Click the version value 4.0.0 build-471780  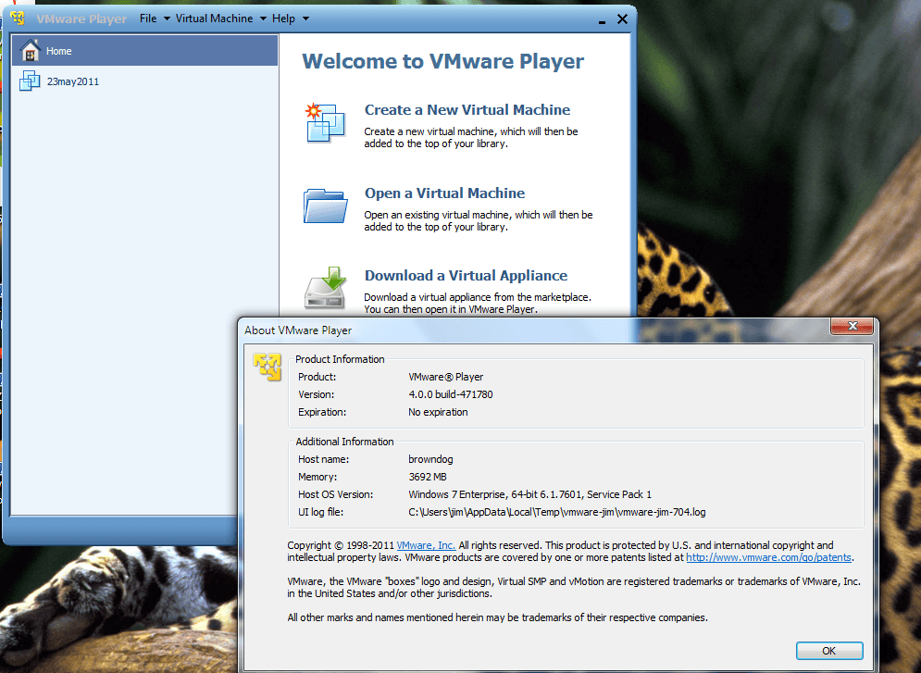(x=451, y=394)
